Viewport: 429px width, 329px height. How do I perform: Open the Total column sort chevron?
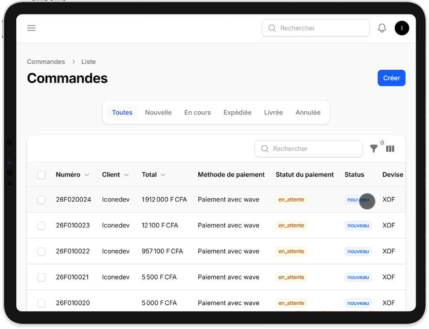(x=163, y=175)
